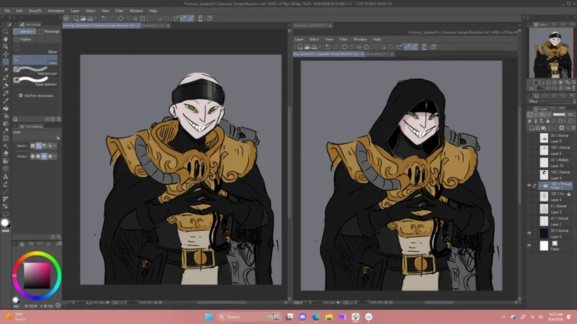Screen dimensions: 577x324
Task: Click the main drawing color swatch in toolbox
Action: [5, 223]
